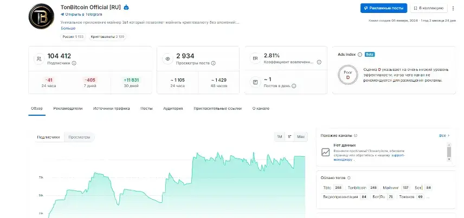Click scrollbar down arrow in similar channels

(449, 159)
